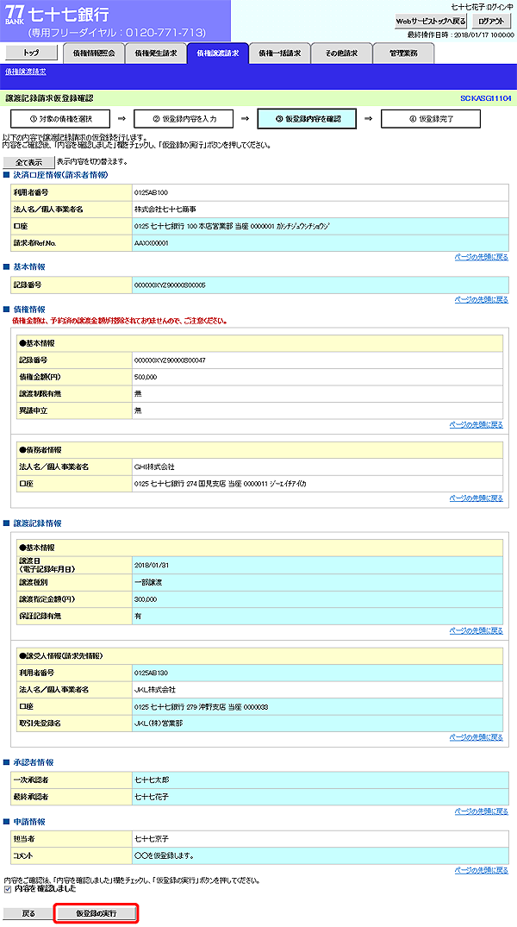Select 最終承認者 value 七十七花子

(152, 797)
